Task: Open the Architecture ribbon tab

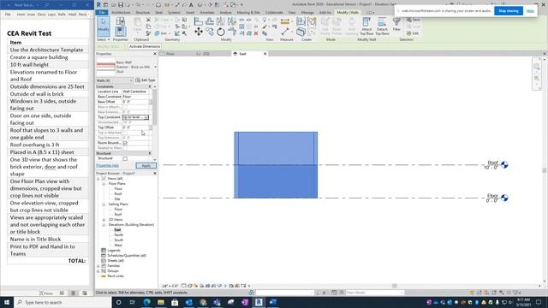Action: [x=121, y=13]
